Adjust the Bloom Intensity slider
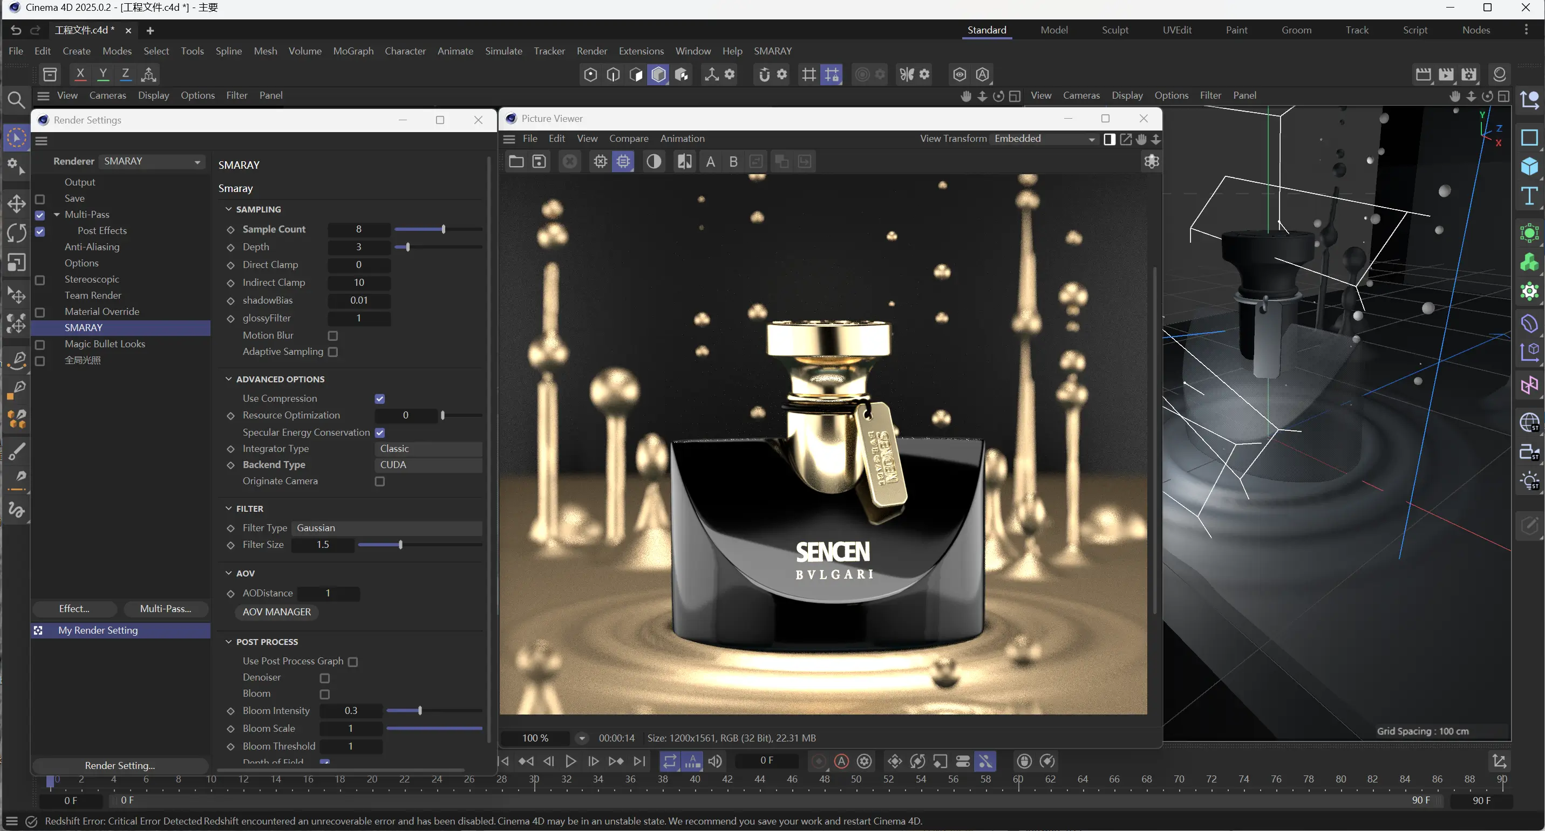Screen dimensions: 1545x831 coord(420,711)
